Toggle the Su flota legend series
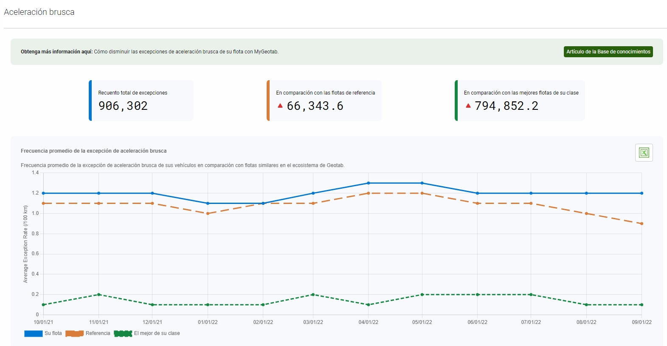This screenshot has width=667, height=346. pyautogui.click(x=43, y=333)
